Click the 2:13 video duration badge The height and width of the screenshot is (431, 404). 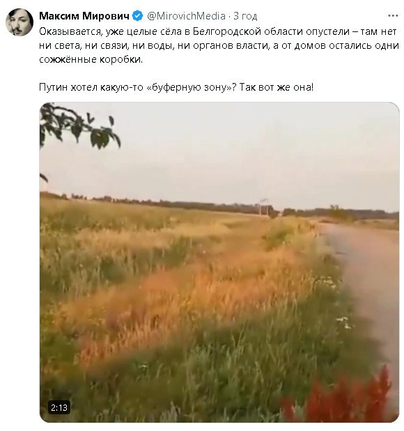(x=59, y=407)
